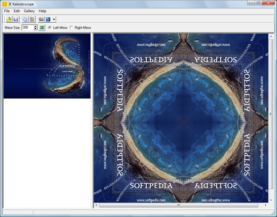This screenshot has height=217, width=277.
Task: Open the Gallery menu
Action: point(29,11)
